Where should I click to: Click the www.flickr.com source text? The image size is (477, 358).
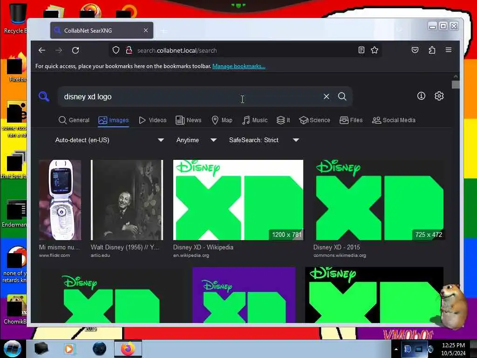pos(55,255)
